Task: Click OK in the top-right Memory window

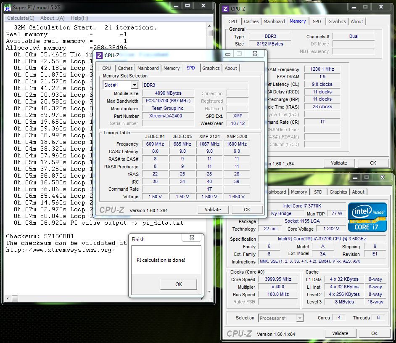Action: pos(373,163)
